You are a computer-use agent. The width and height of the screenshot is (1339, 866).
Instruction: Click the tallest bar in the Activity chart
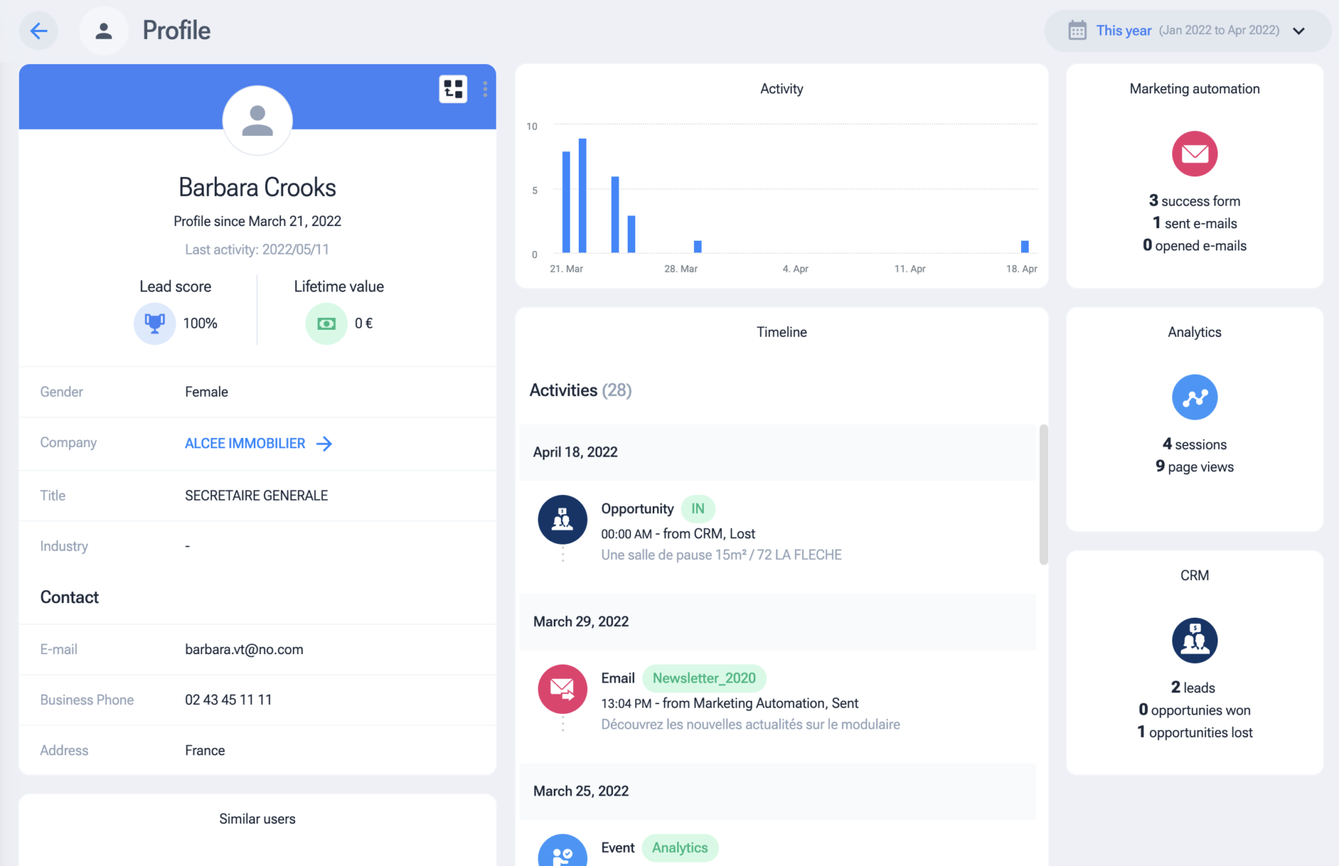pos(582,195)
